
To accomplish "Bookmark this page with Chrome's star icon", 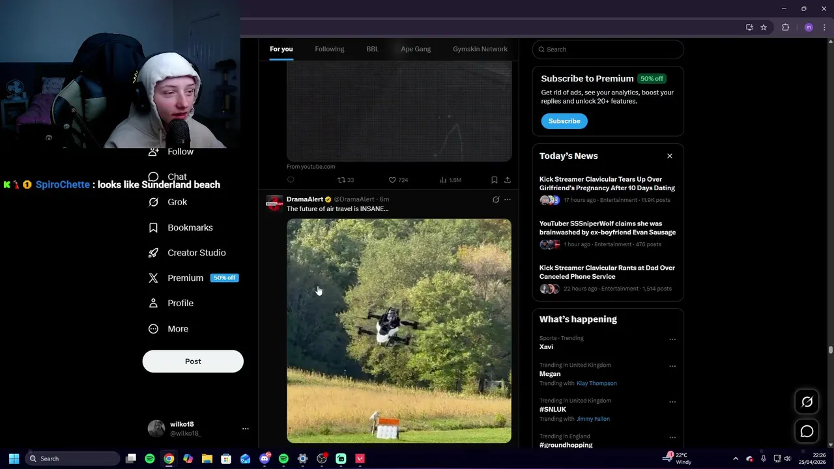I will [764, 27].
